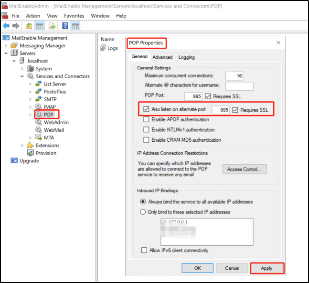Click the WebMail gear icon
The width and height of the screenshot is (309, 283).
tap(38, 130)
